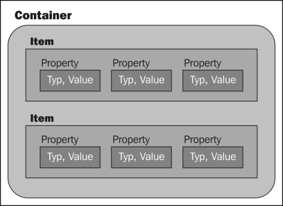Click the Container heading label
The height and width of the screenshot is (206, 283).
[43, 15]
